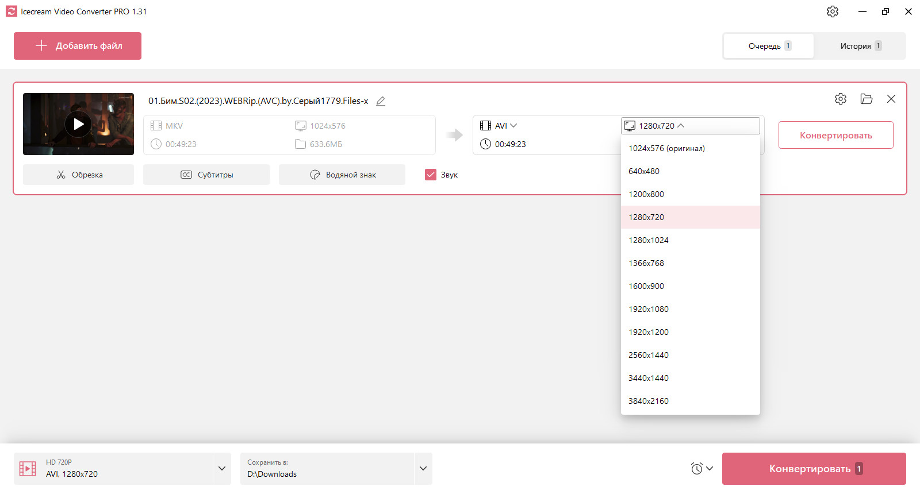This screenshot has width=920, height=494.
Task: Open the Обрезка trim tool
Action: coord(78,175)
